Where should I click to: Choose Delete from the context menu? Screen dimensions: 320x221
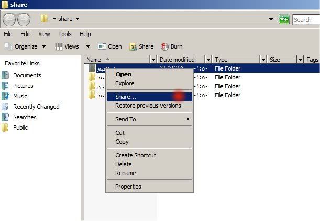click(x=150, y=164)
